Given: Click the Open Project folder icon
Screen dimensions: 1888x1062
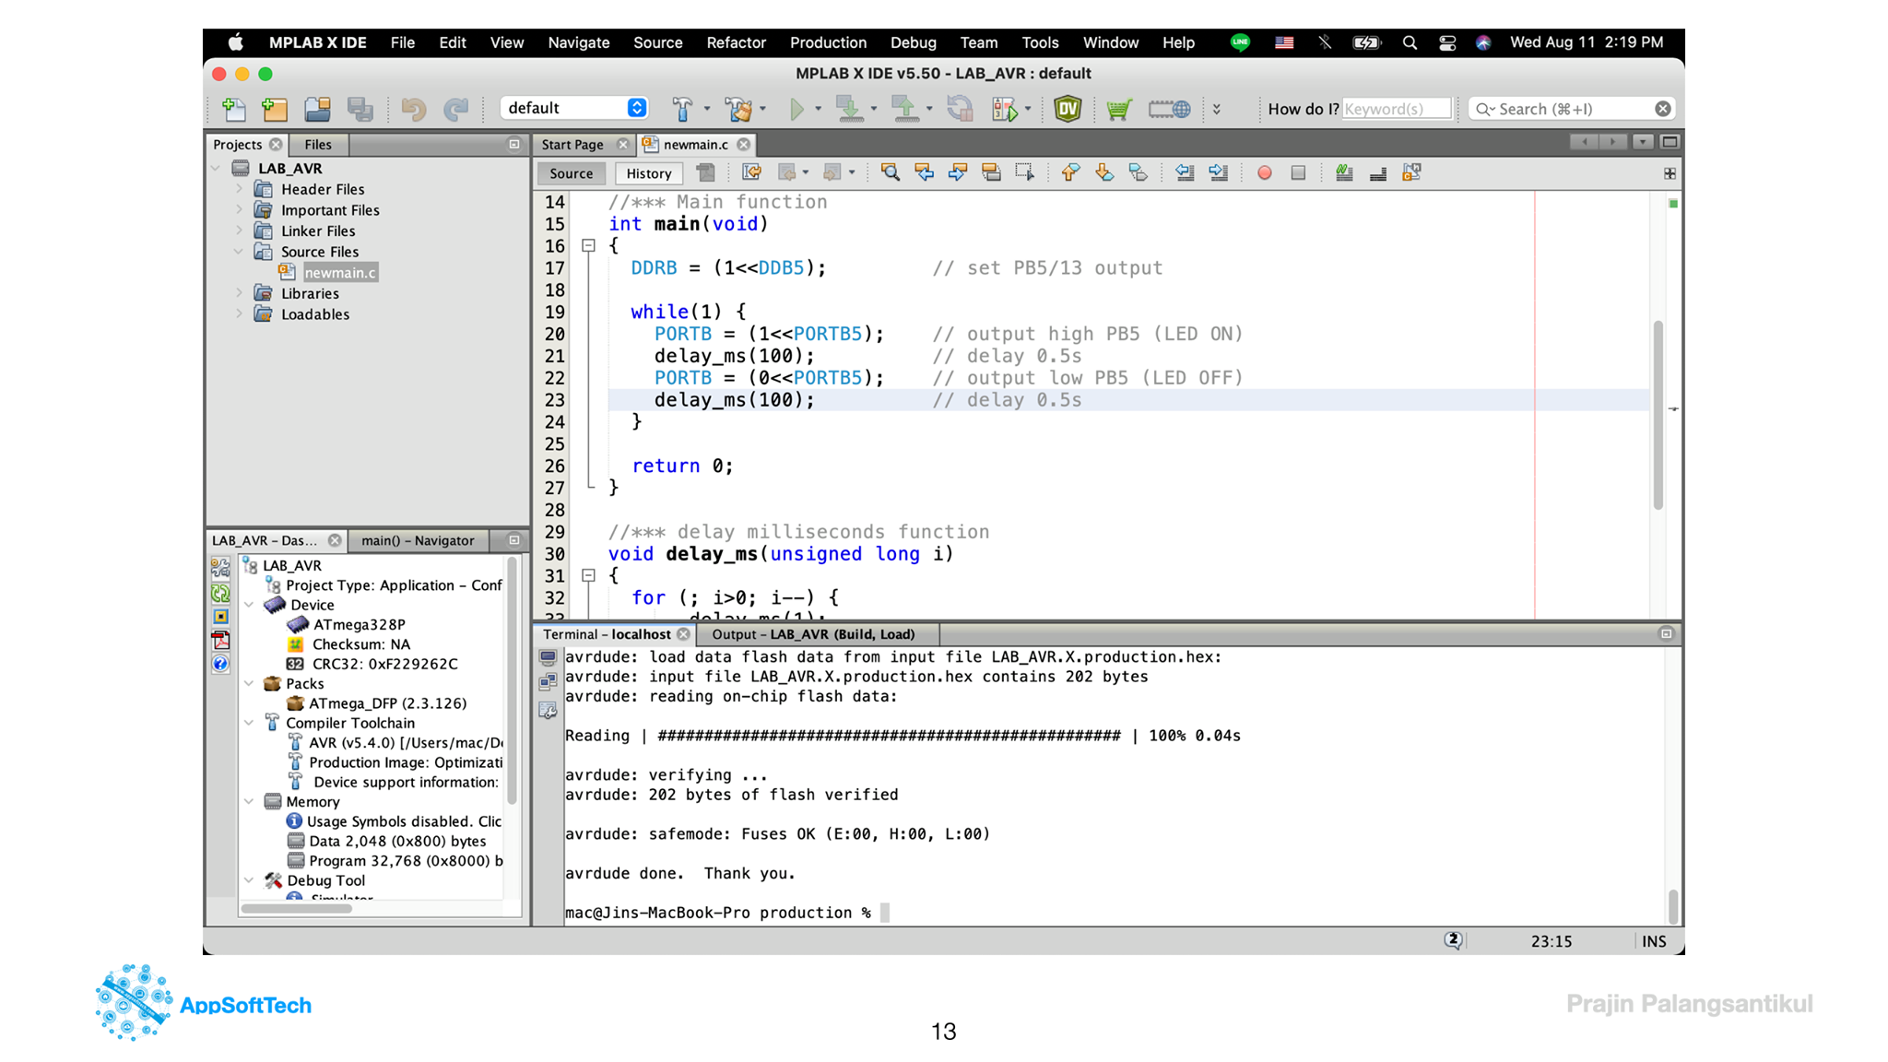Looking at the screenshot, I should (317, 109).
